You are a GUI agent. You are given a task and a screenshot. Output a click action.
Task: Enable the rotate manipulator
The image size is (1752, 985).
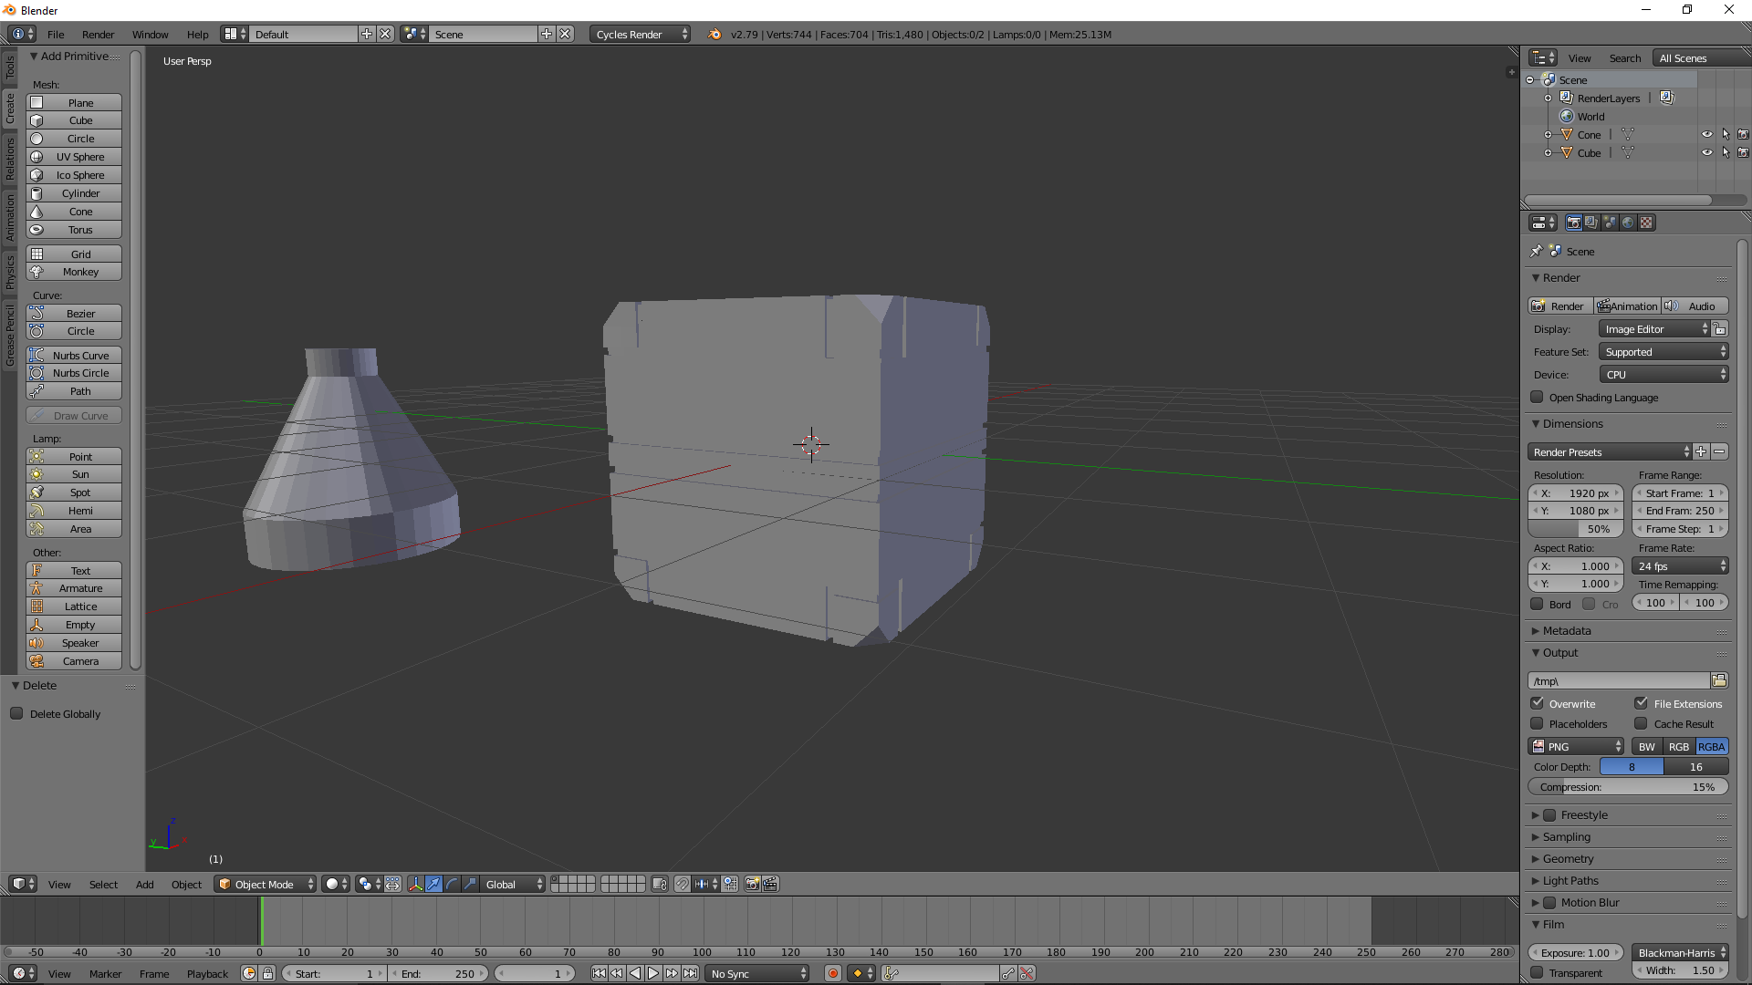point(452,883)
